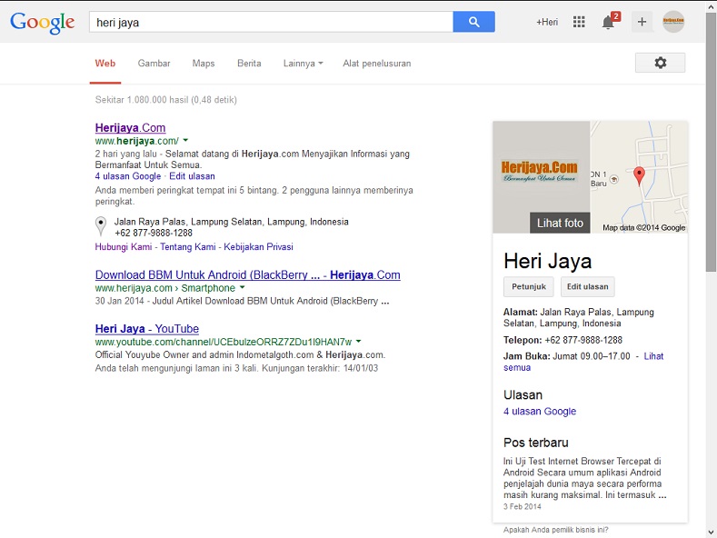
Task: Click Lihat foto on the thumbnail
Action: click(x=560, y=223)
